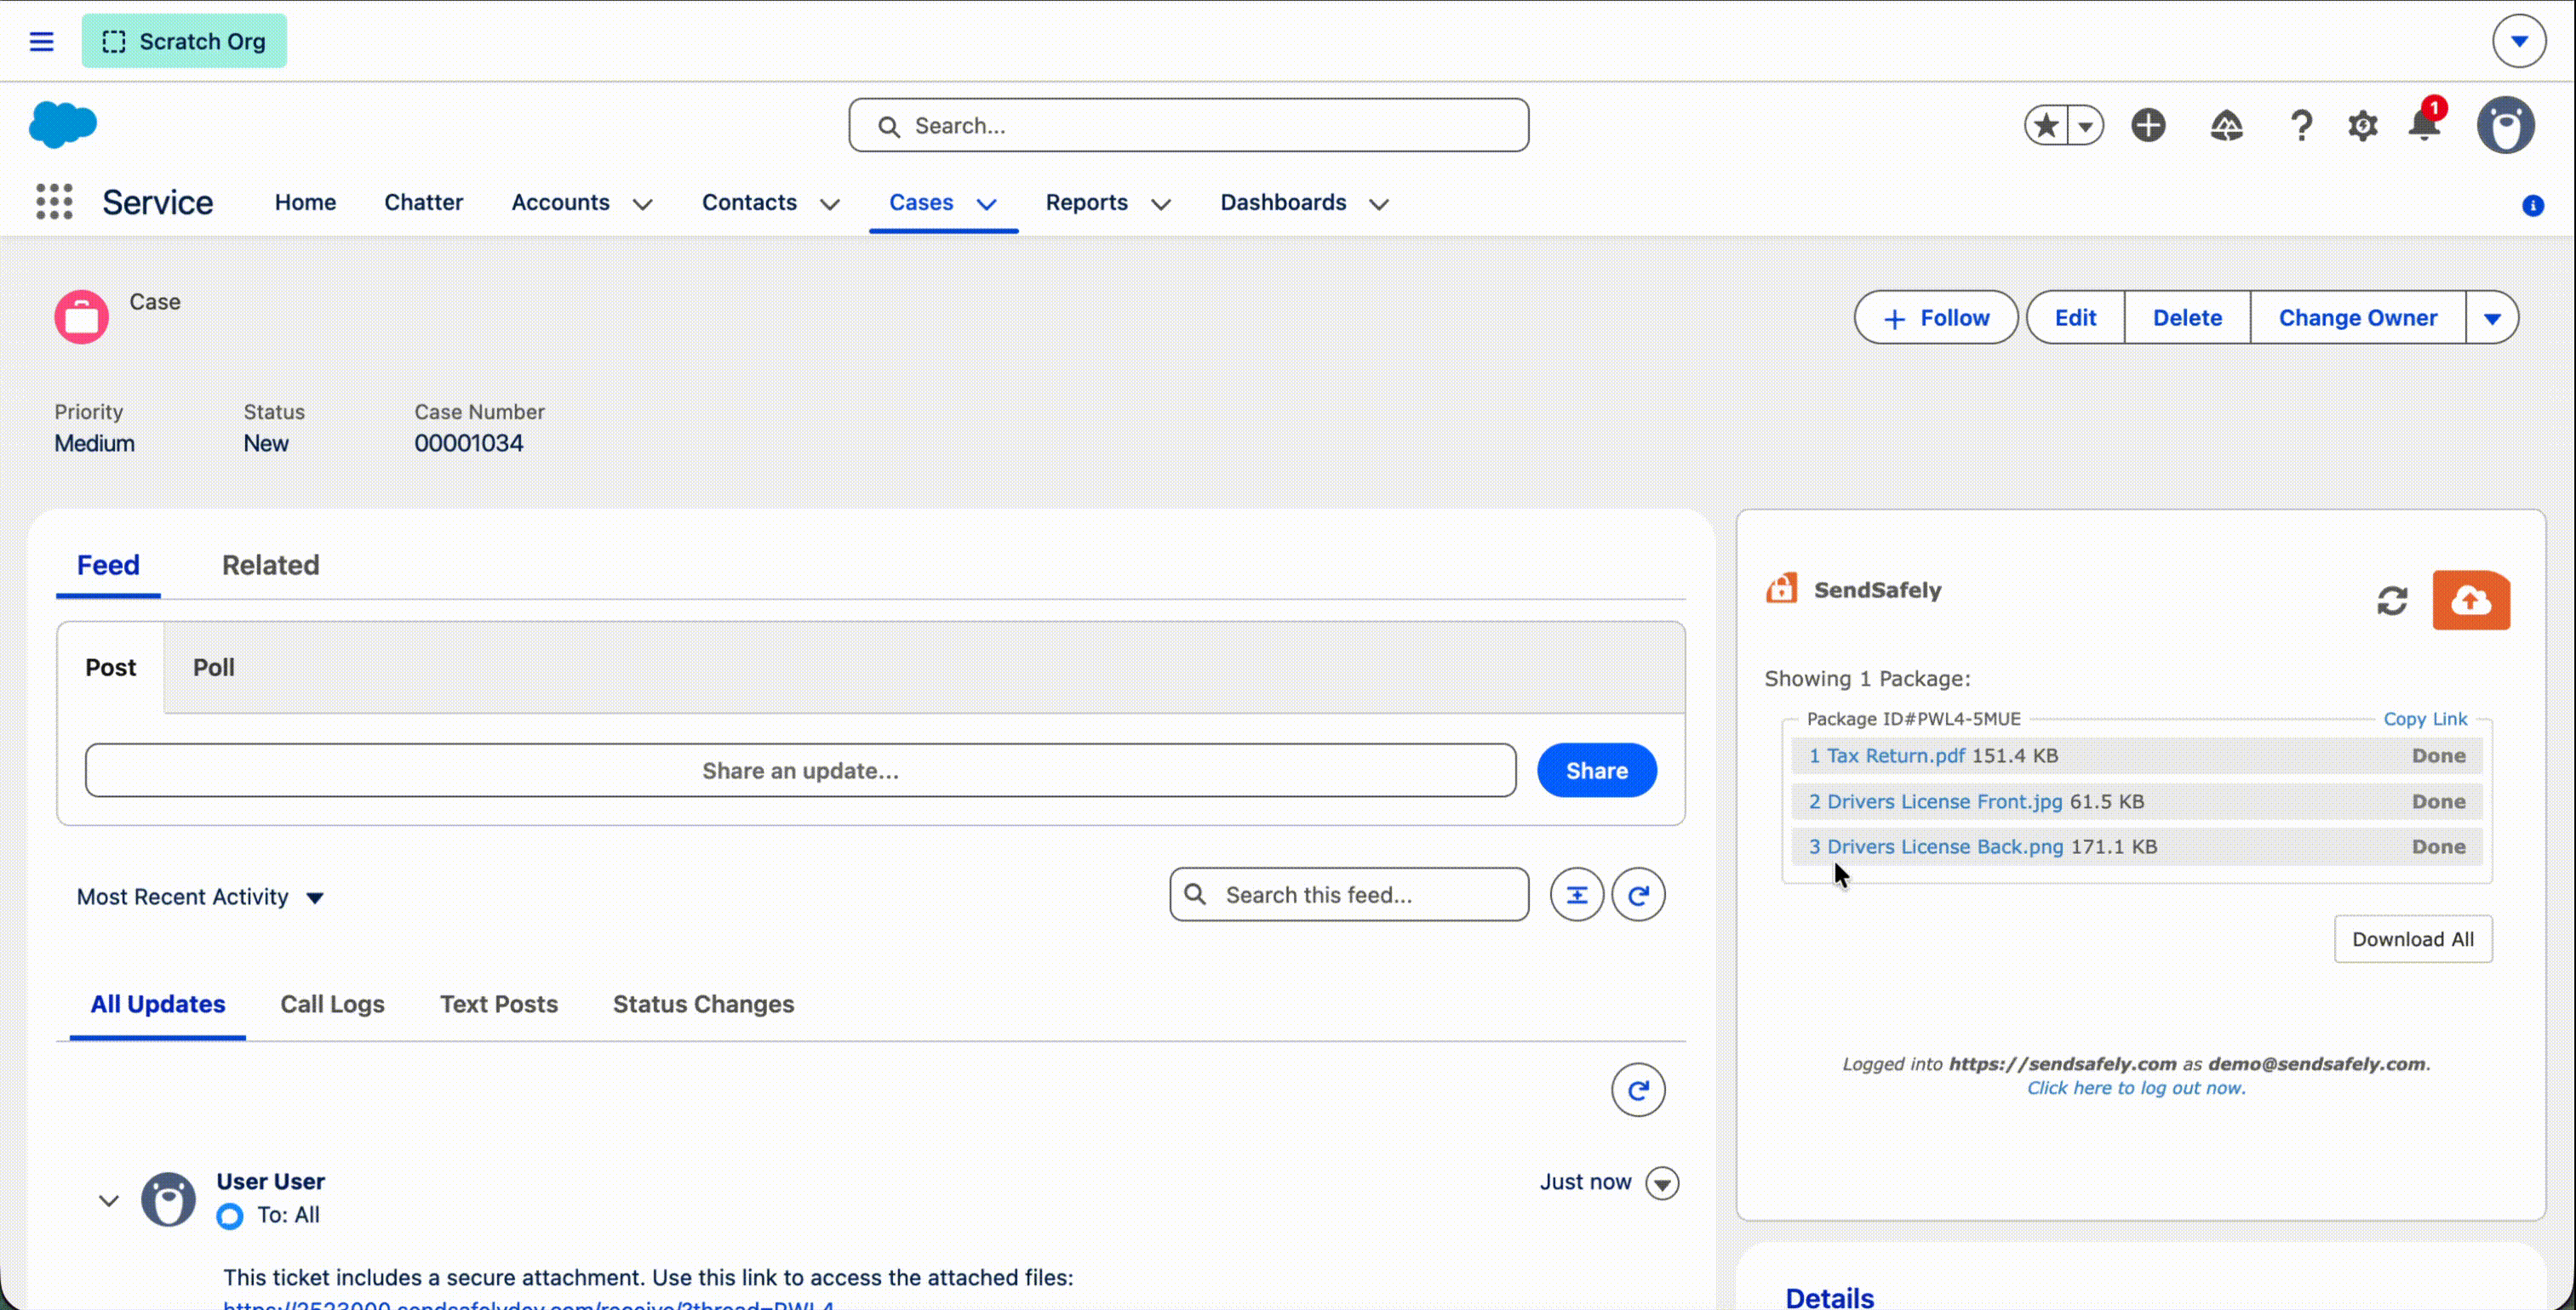Select the Post publisher tab

click(x=110, y=668)
